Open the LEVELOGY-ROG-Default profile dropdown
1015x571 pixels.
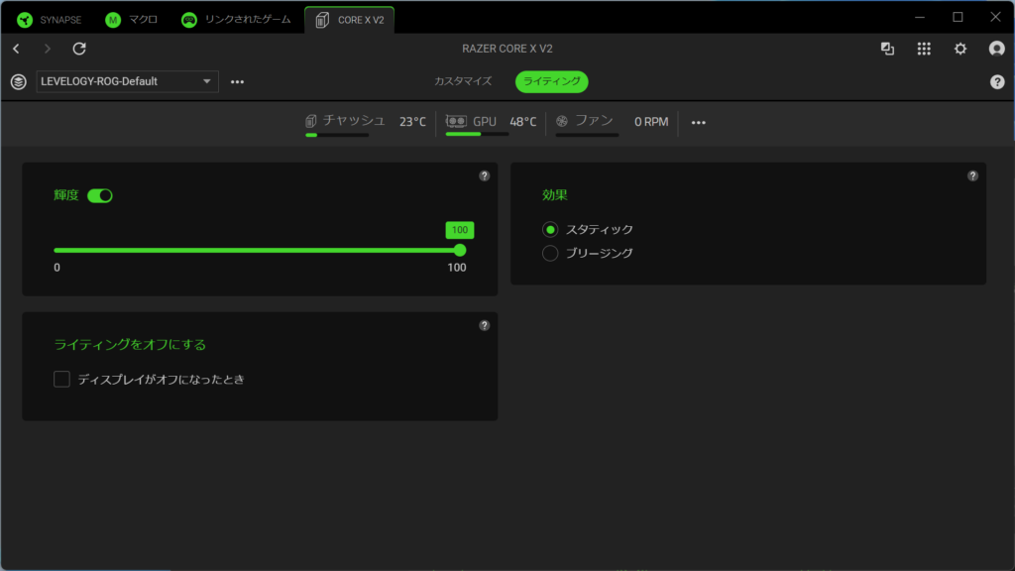(x=127, y=81)
